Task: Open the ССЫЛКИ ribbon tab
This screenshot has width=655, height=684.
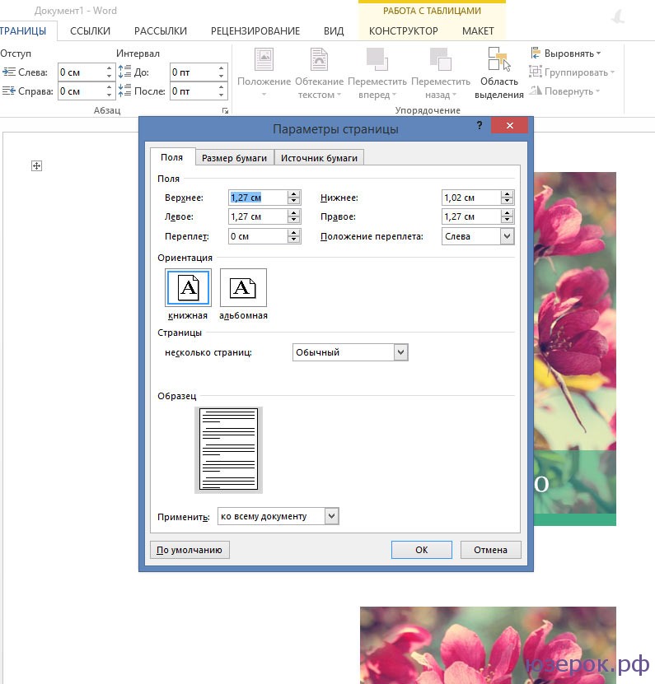Action: (x=91, y=31)
